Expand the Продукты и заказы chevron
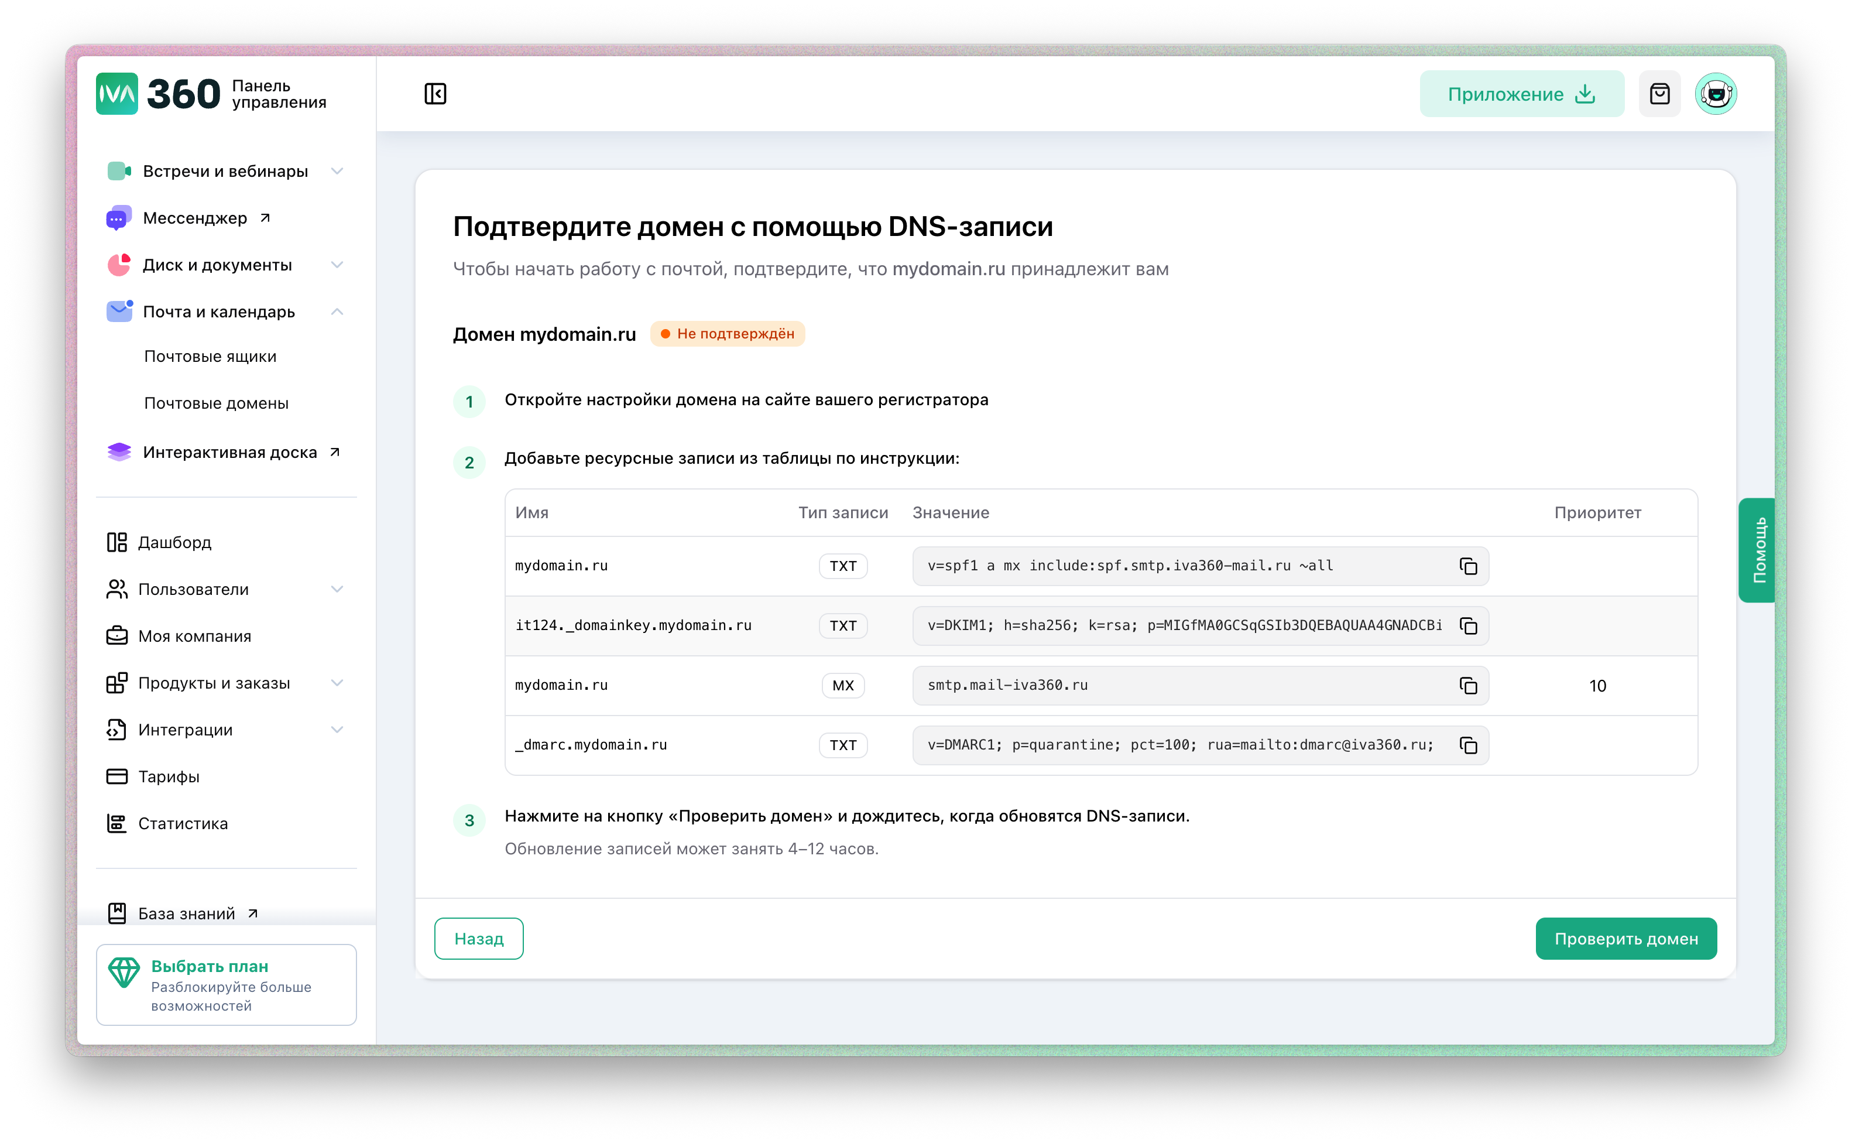 click(337, 683)
